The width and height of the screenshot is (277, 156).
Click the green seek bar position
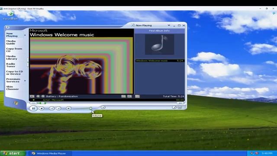(42, 103)
